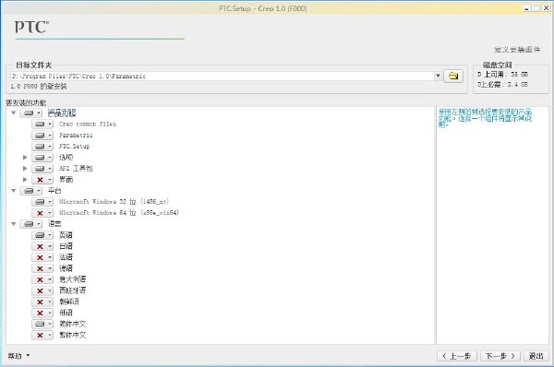The image size is (554, 367).
Task: Select the API 工具包 label
Action: (x=76, y=169)
